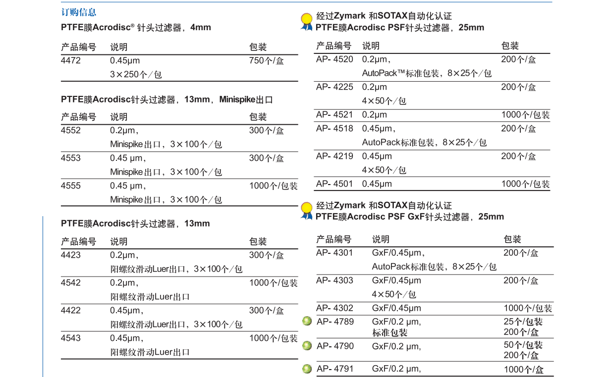Click 0.45μm description in AP-4501 row
The height and width of the screenshot is (377, 607).
377,184
